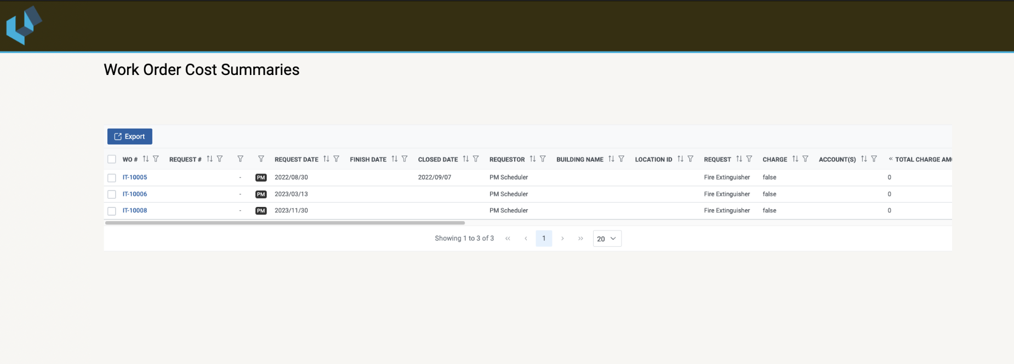Open the Account(s) column filter
The image size is (1014, 364).
tap(874, 159)
